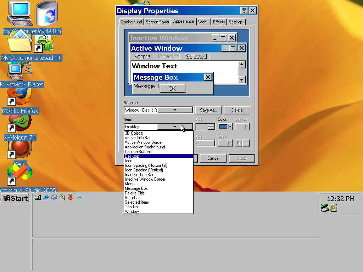363x272 pixels.
Task: Click Show Desktop quick launch icon
Action: 38,197
